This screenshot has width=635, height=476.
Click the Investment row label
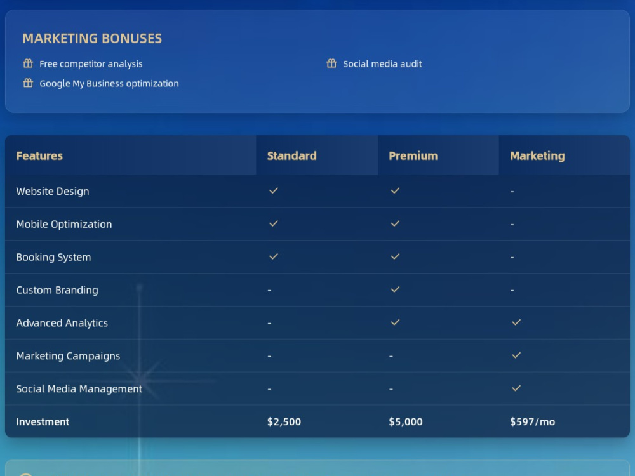click(x=43, y=422)
